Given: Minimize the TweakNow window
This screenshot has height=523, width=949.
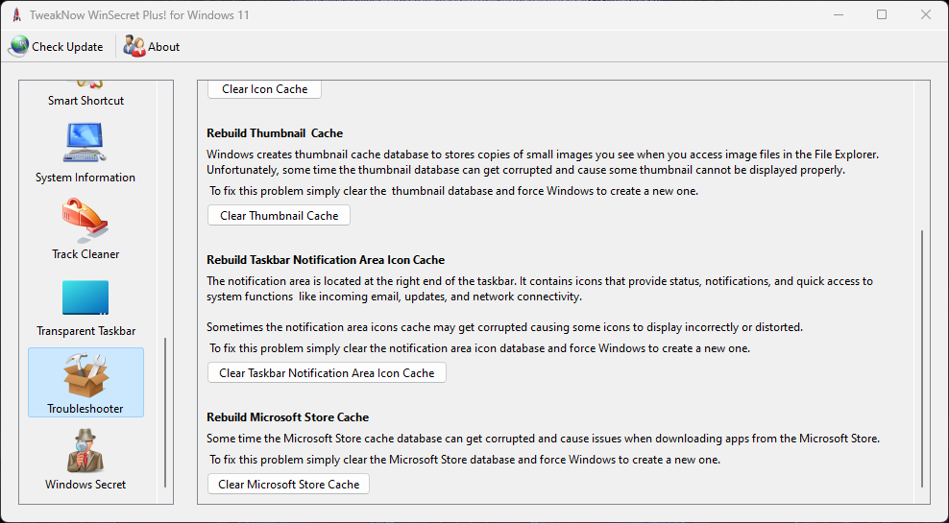Looking at the screenshot, I should (x=839, y=14).
